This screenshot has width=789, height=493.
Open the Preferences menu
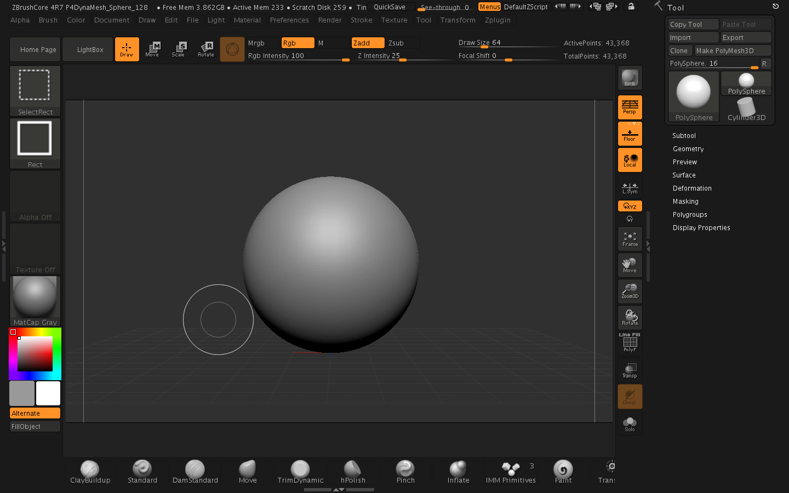click(289, 20)
